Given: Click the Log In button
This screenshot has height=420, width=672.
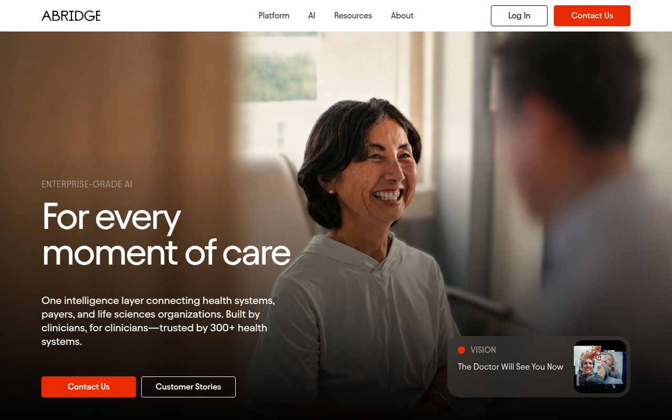Looking at the screenshot, I should coord(519,16).
